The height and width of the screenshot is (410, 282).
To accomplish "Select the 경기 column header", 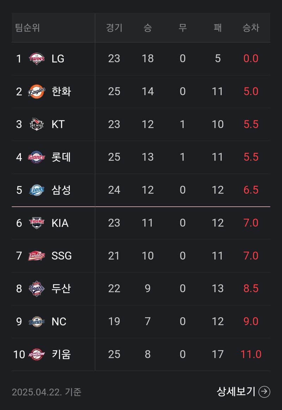I will pyautogui.click(x=114, y=28).
